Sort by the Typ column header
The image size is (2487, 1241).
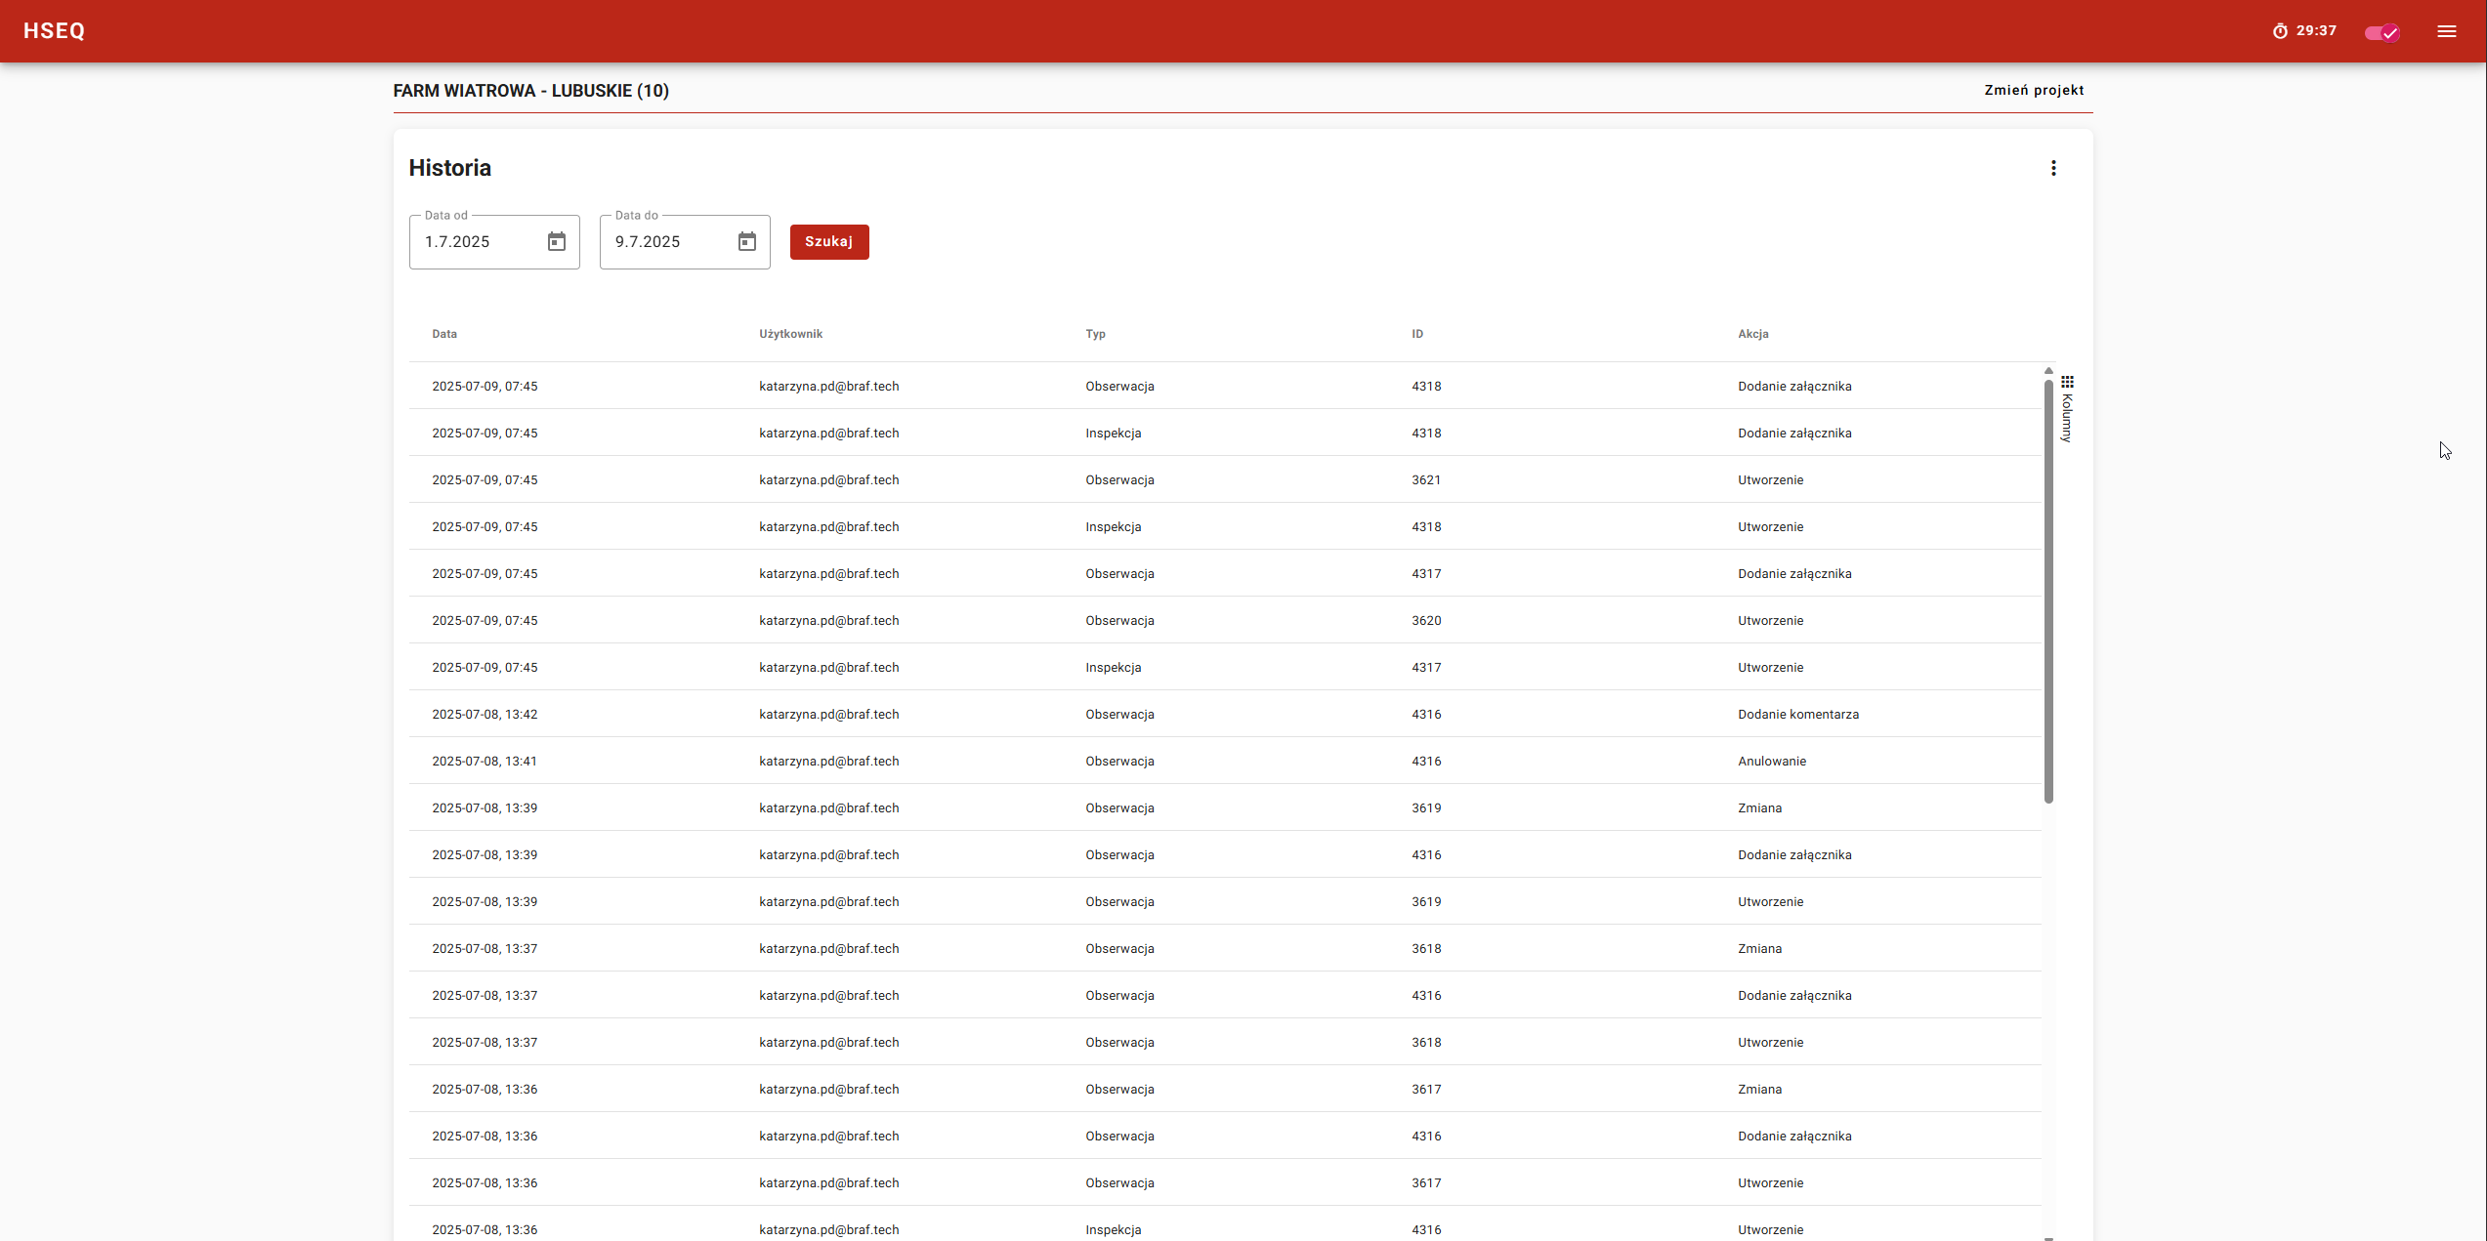[1095, 334]
